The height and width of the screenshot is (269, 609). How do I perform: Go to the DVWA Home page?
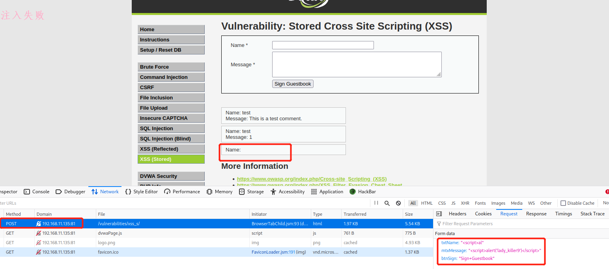click(x=171, y=30)
